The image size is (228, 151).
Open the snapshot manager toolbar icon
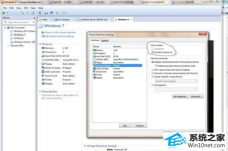pos(33,13)
